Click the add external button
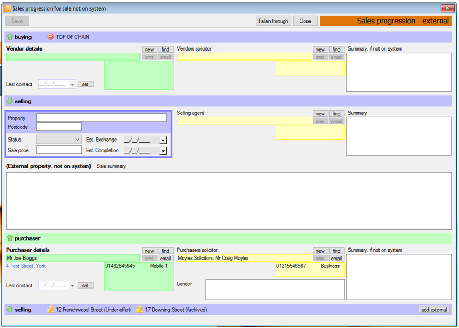This screenshot has height=328, width=459. pyautogui.click(x=434, y=310)
